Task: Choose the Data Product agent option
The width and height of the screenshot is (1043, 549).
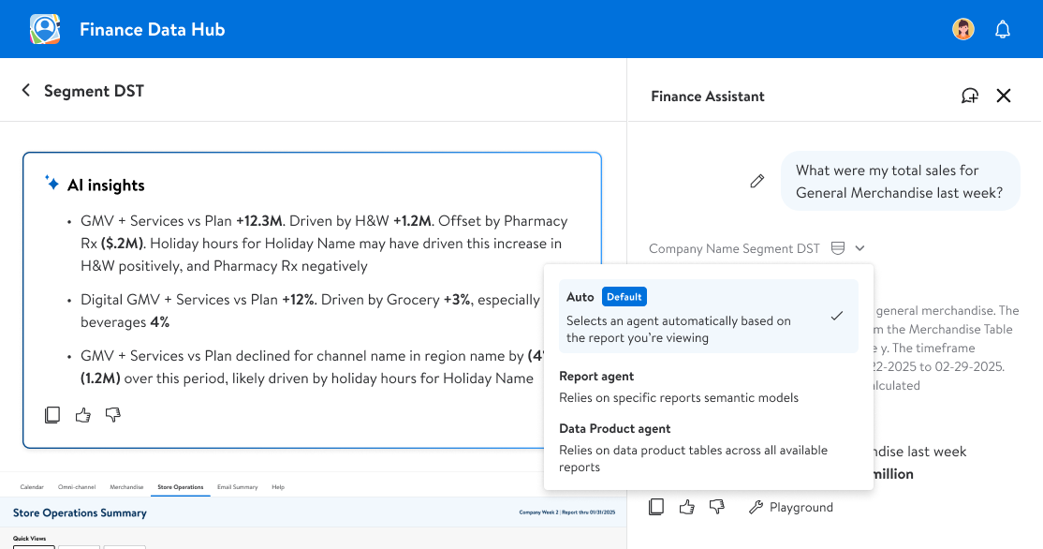Action: [708, 447]
